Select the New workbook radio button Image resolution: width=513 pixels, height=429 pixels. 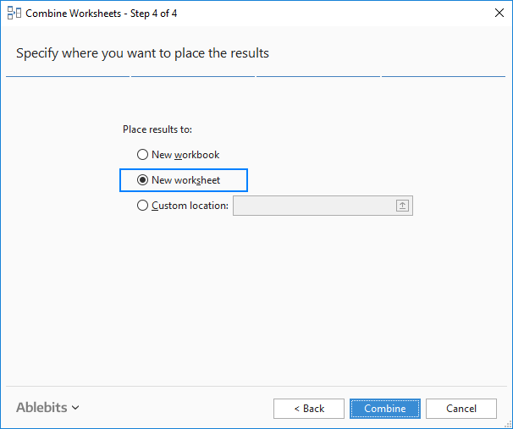[x=142, y=155]
